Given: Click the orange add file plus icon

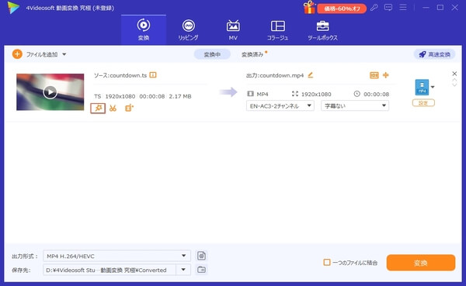Looking at the screenshot, I should (x=17, y=54).
